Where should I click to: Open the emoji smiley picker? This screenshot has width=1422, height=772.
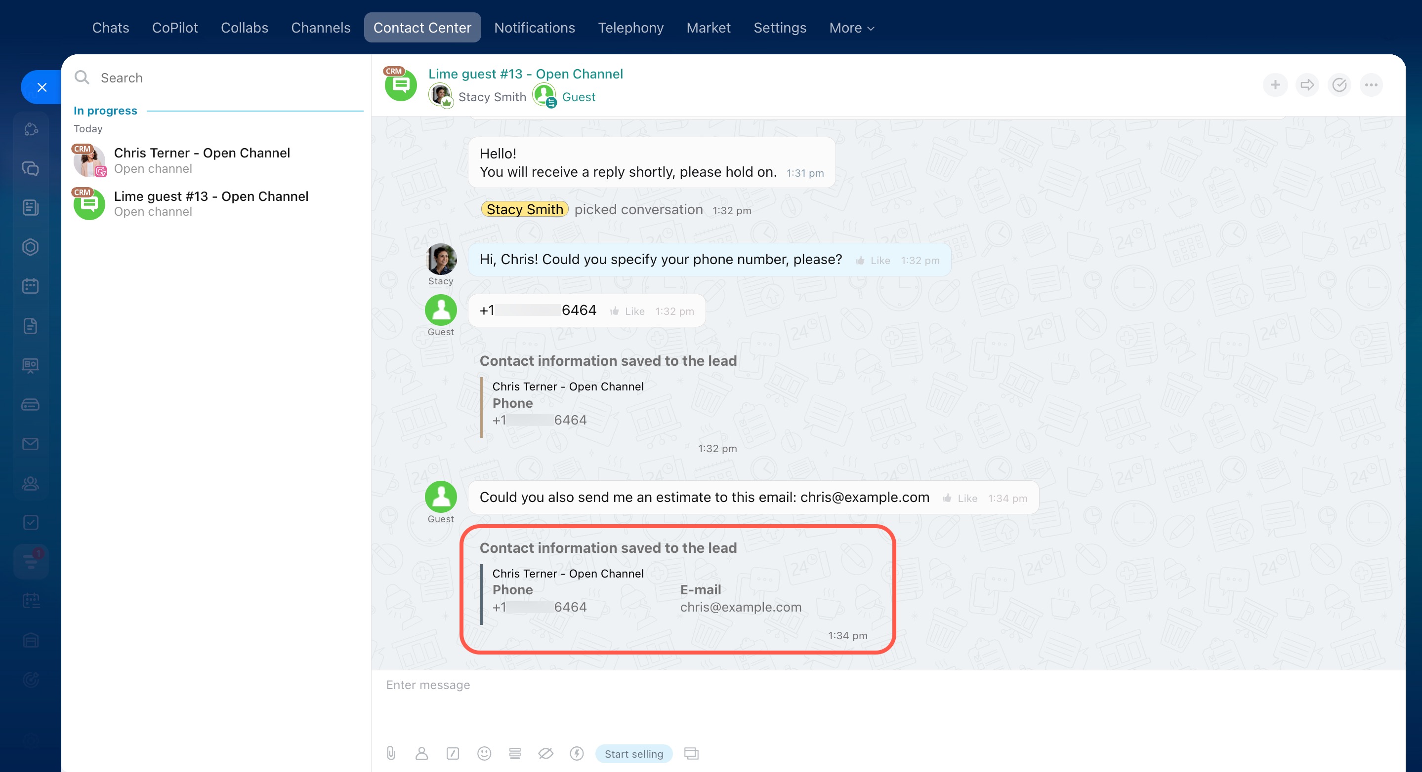click(484, 753)
